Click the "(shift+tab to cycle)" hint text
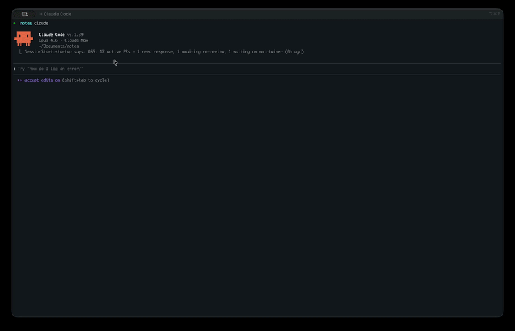This screenshot has width=515, height=331. (86, 80)
